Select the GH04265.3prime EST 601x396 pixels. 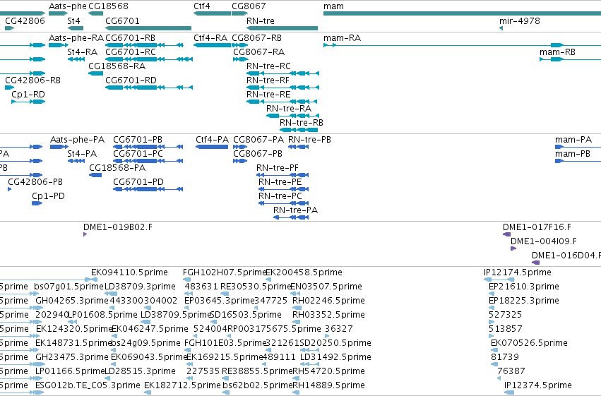tap(39, 308)
